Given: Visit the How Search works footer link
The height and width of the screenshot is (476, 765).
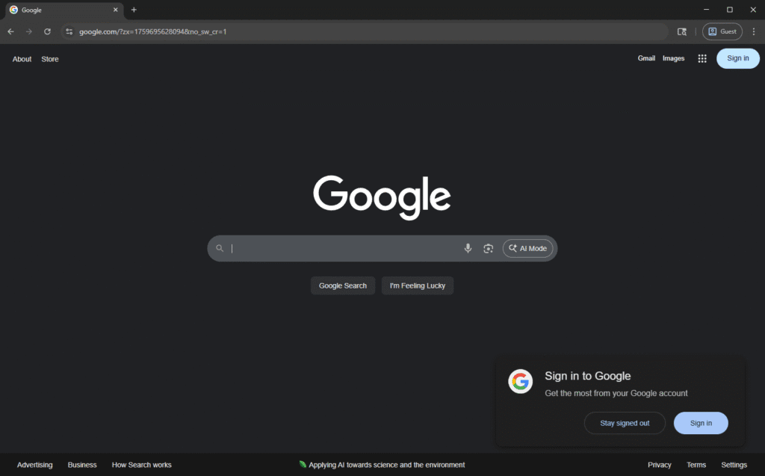Looking at the screenshot, I should coord(141,464).
